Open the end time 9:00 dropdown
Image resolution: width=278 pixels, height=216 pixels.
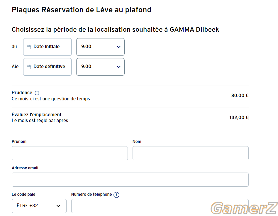(100, 67)
